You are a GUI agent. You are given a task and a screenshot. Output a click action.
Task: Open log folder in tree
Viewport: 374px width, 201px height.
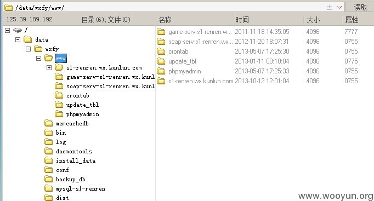pyautogui.click(x=61, y=142)
